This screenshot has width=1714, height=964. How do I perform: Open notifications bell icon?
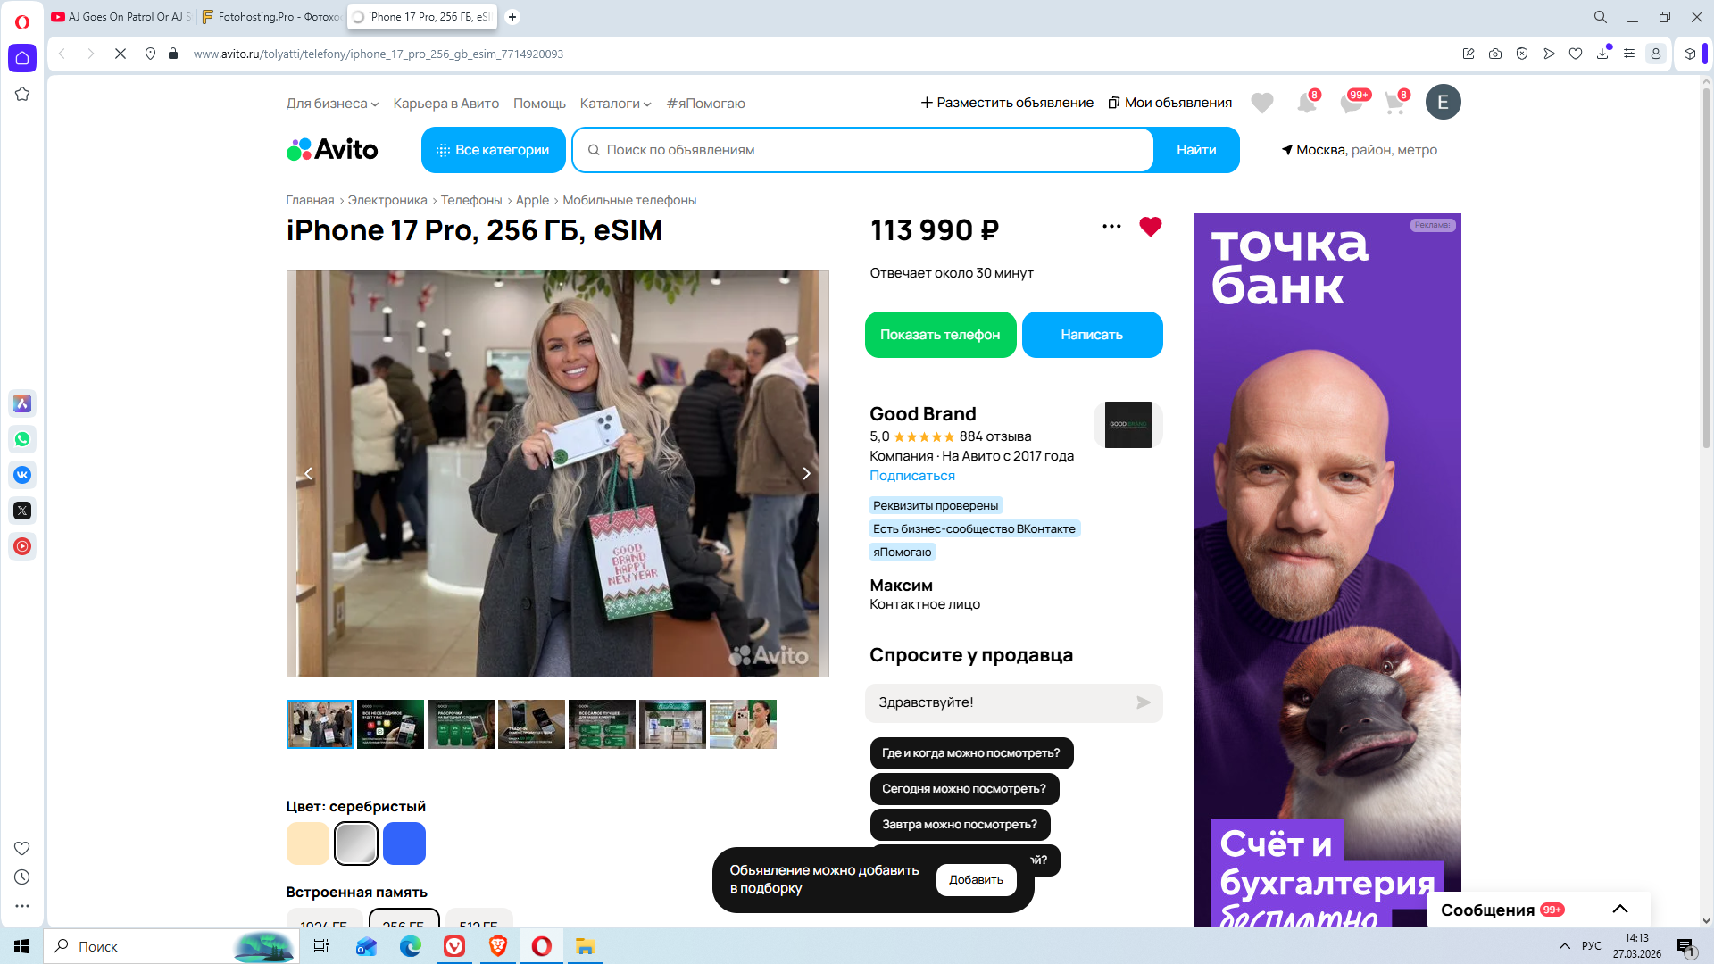click(1306, 104)
